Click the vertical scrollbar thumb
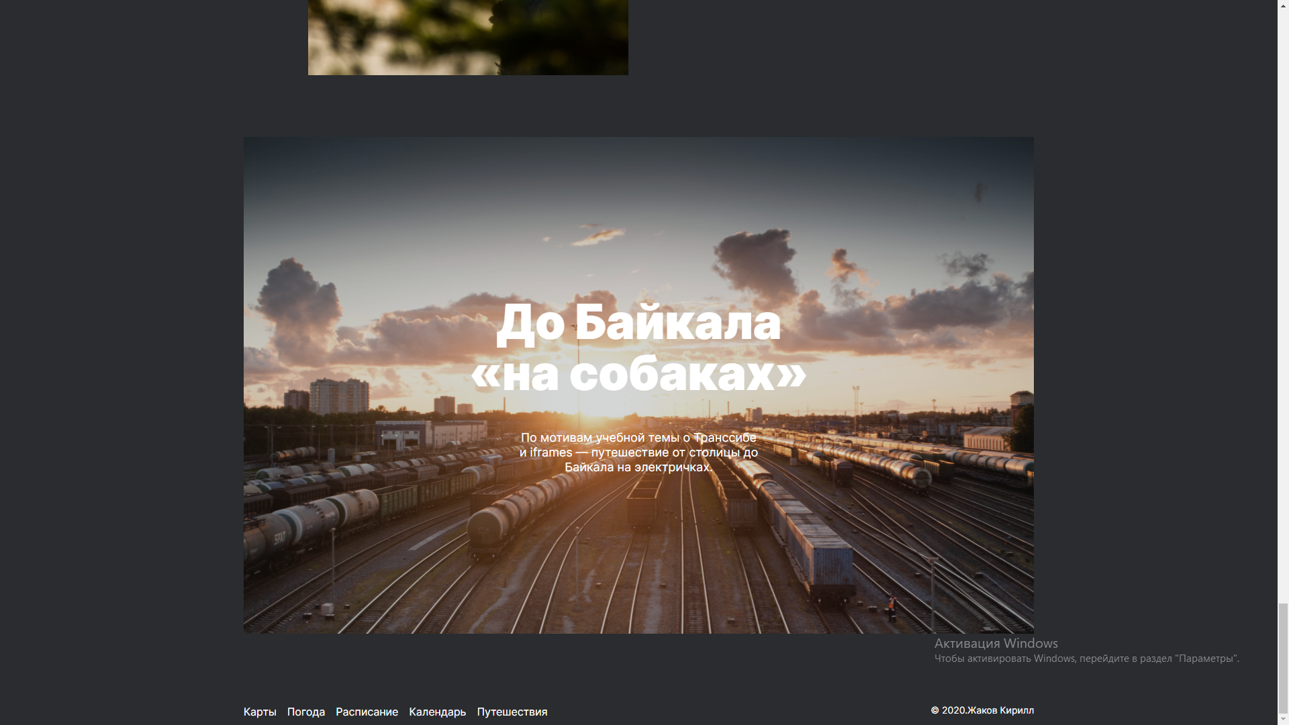 [x=1283, y=659]
